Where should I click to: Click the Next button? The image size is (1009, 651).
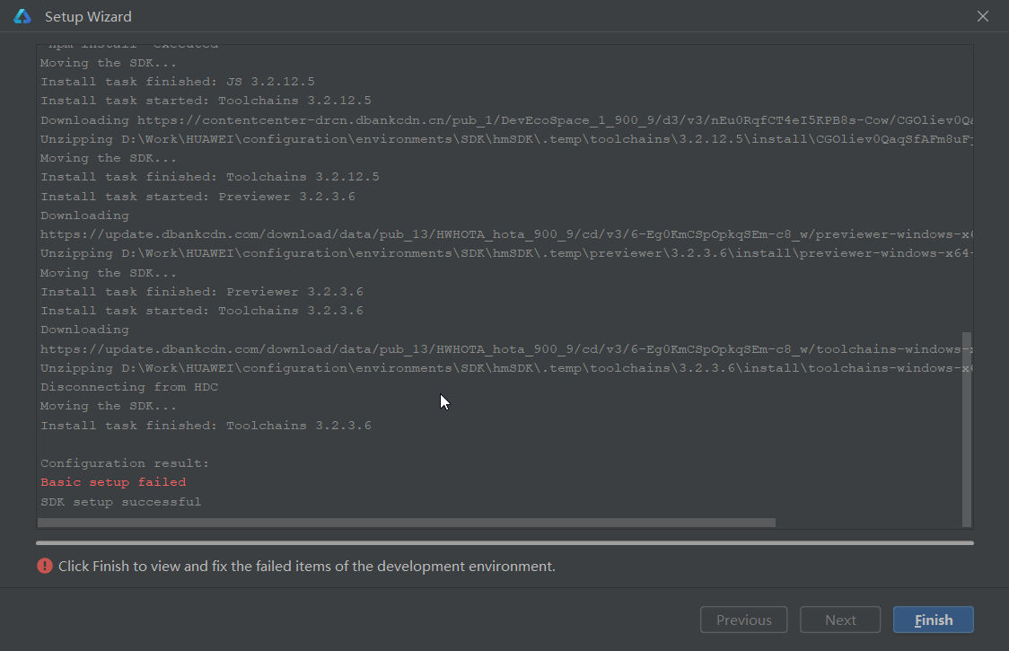tap(840, 620)
